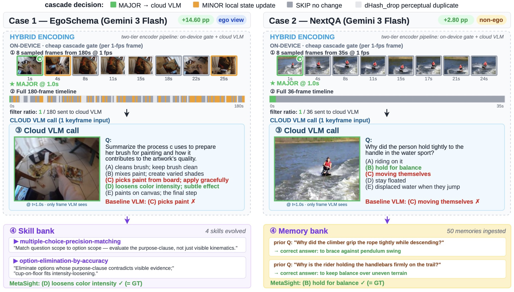Viewport: 514px width, 292px height.
Task: Select Case 1 frame thumbnail at 1s
Action: [x=30, y=65]
